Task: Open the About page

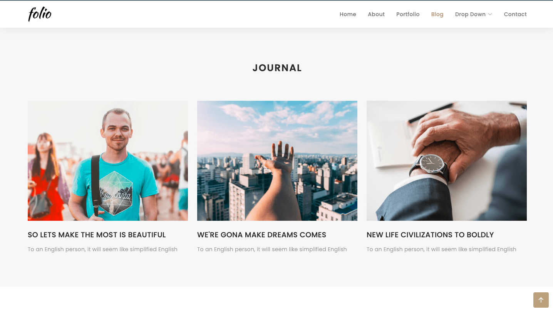Action: pyautogui.click(x=376, y=14)
